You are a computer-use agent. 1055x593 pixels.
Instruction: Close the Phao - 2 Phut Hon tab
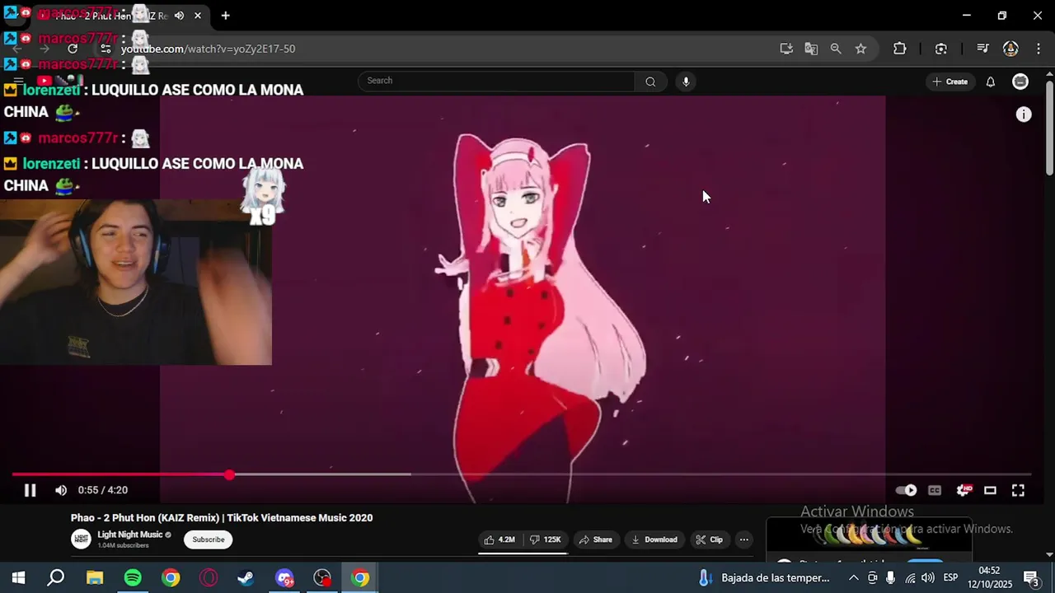point(198,16)
